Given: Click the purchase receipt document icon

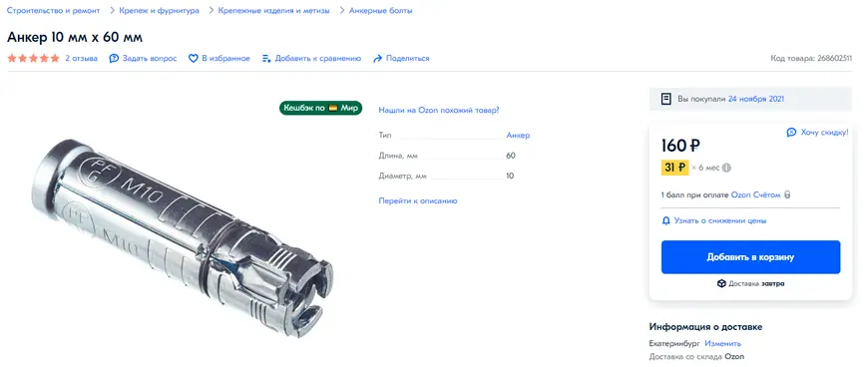Looking at the screenshot, I should (666, 99).
